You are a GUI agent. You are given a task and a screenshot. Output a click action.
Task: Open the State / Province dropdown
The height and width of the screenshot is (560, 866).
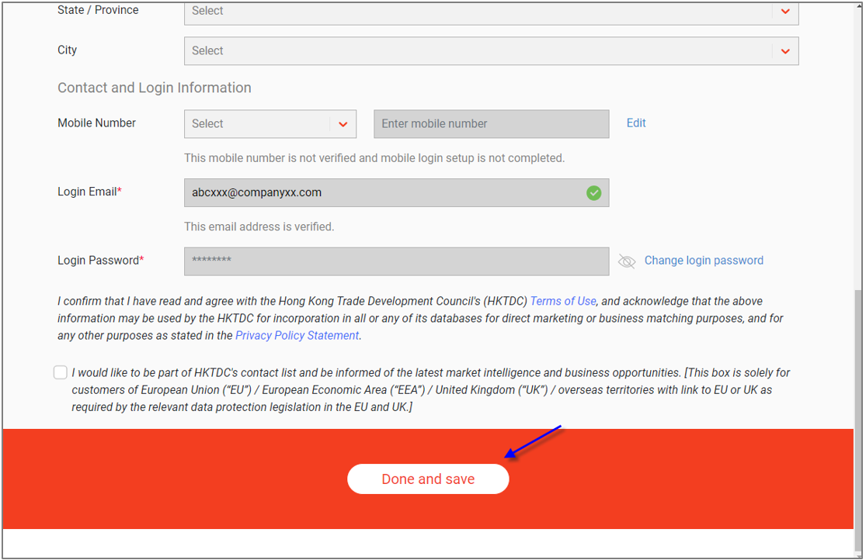pyautogui.click(x=491, y=13)
